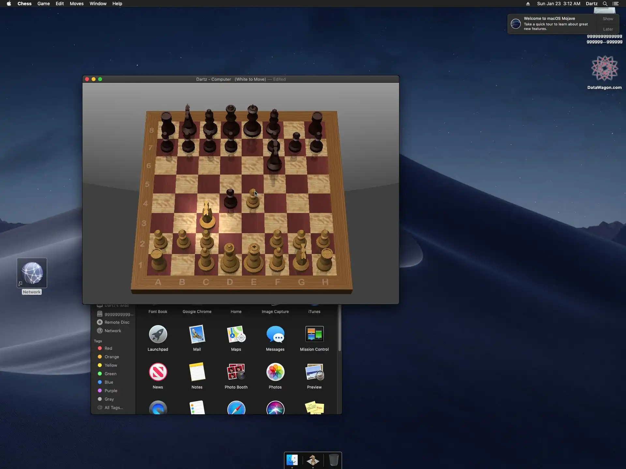Open the Messages app icon
The height and width of the screenshot is (469, 626).
pyautogui.click(x=275, y=334)
